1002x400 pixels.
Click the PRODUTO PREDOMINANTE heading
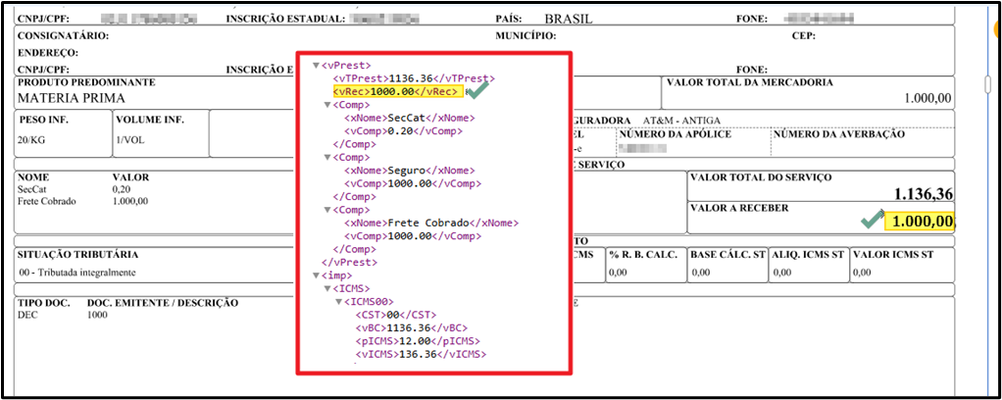pyautogui.click(x=86, y=83)
